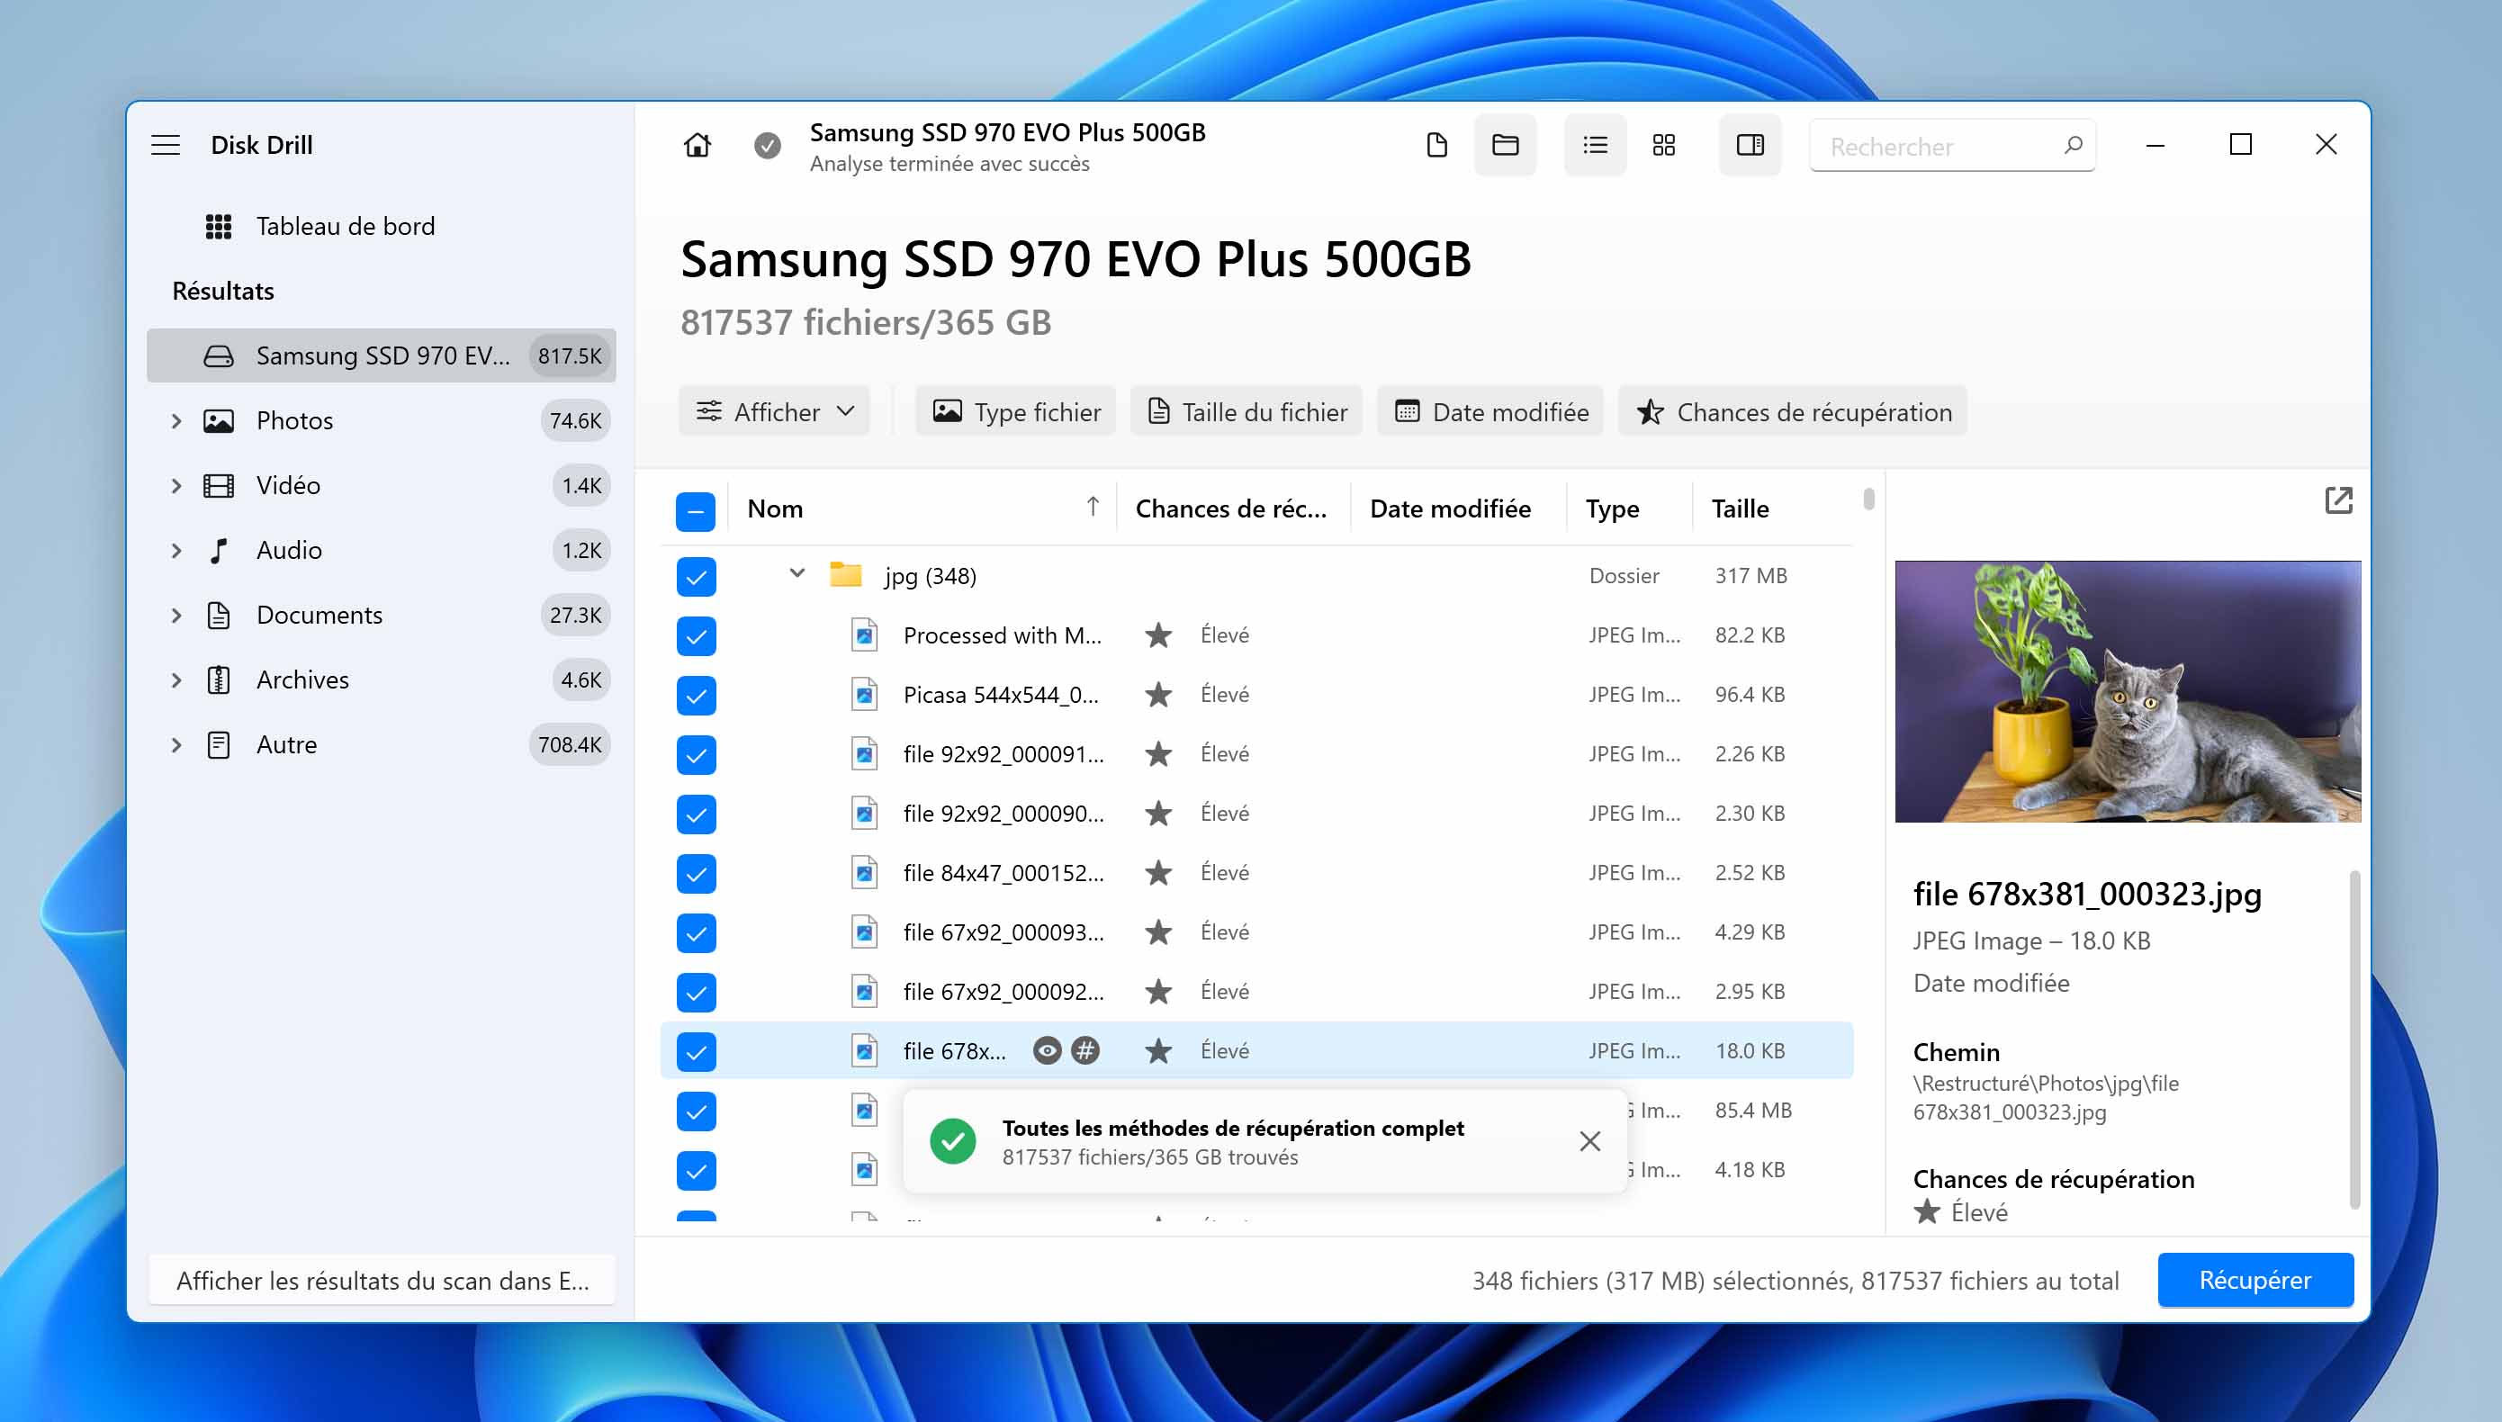Click Afficher les résultats du scan dans E...

click(x=382, y=1281)
